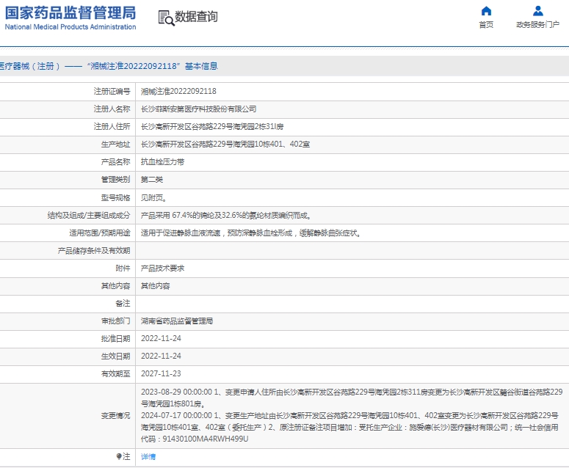The width and height of the screenshot is (569, 468).
Task: Click the home icon above 首页
Action: point(486,11)
